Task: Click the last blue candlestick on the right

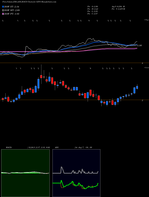Action: [137, 87]
